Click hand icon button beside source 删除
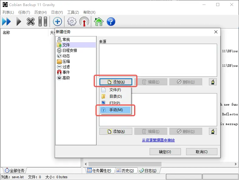Screen dimensions: 239x180 coord(213,82)
